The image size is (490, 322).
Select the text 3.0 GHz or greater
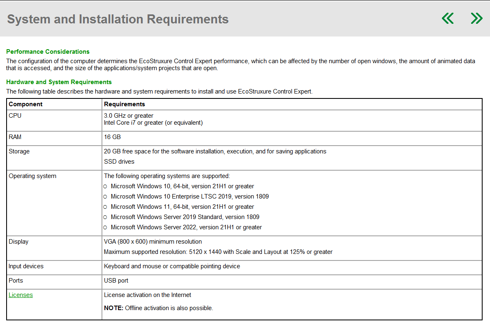(128, 116)
